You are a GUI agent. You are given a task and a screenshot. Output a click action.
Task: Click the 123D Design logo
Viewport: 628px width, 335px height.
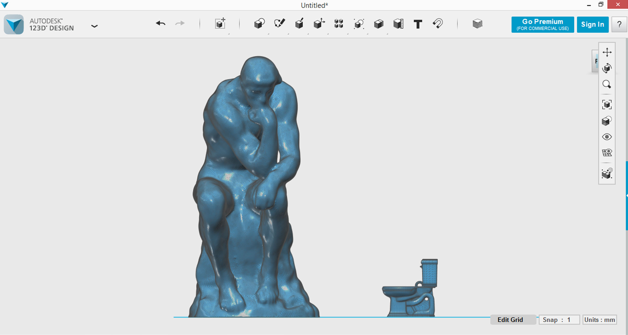[x=14, y=24]
